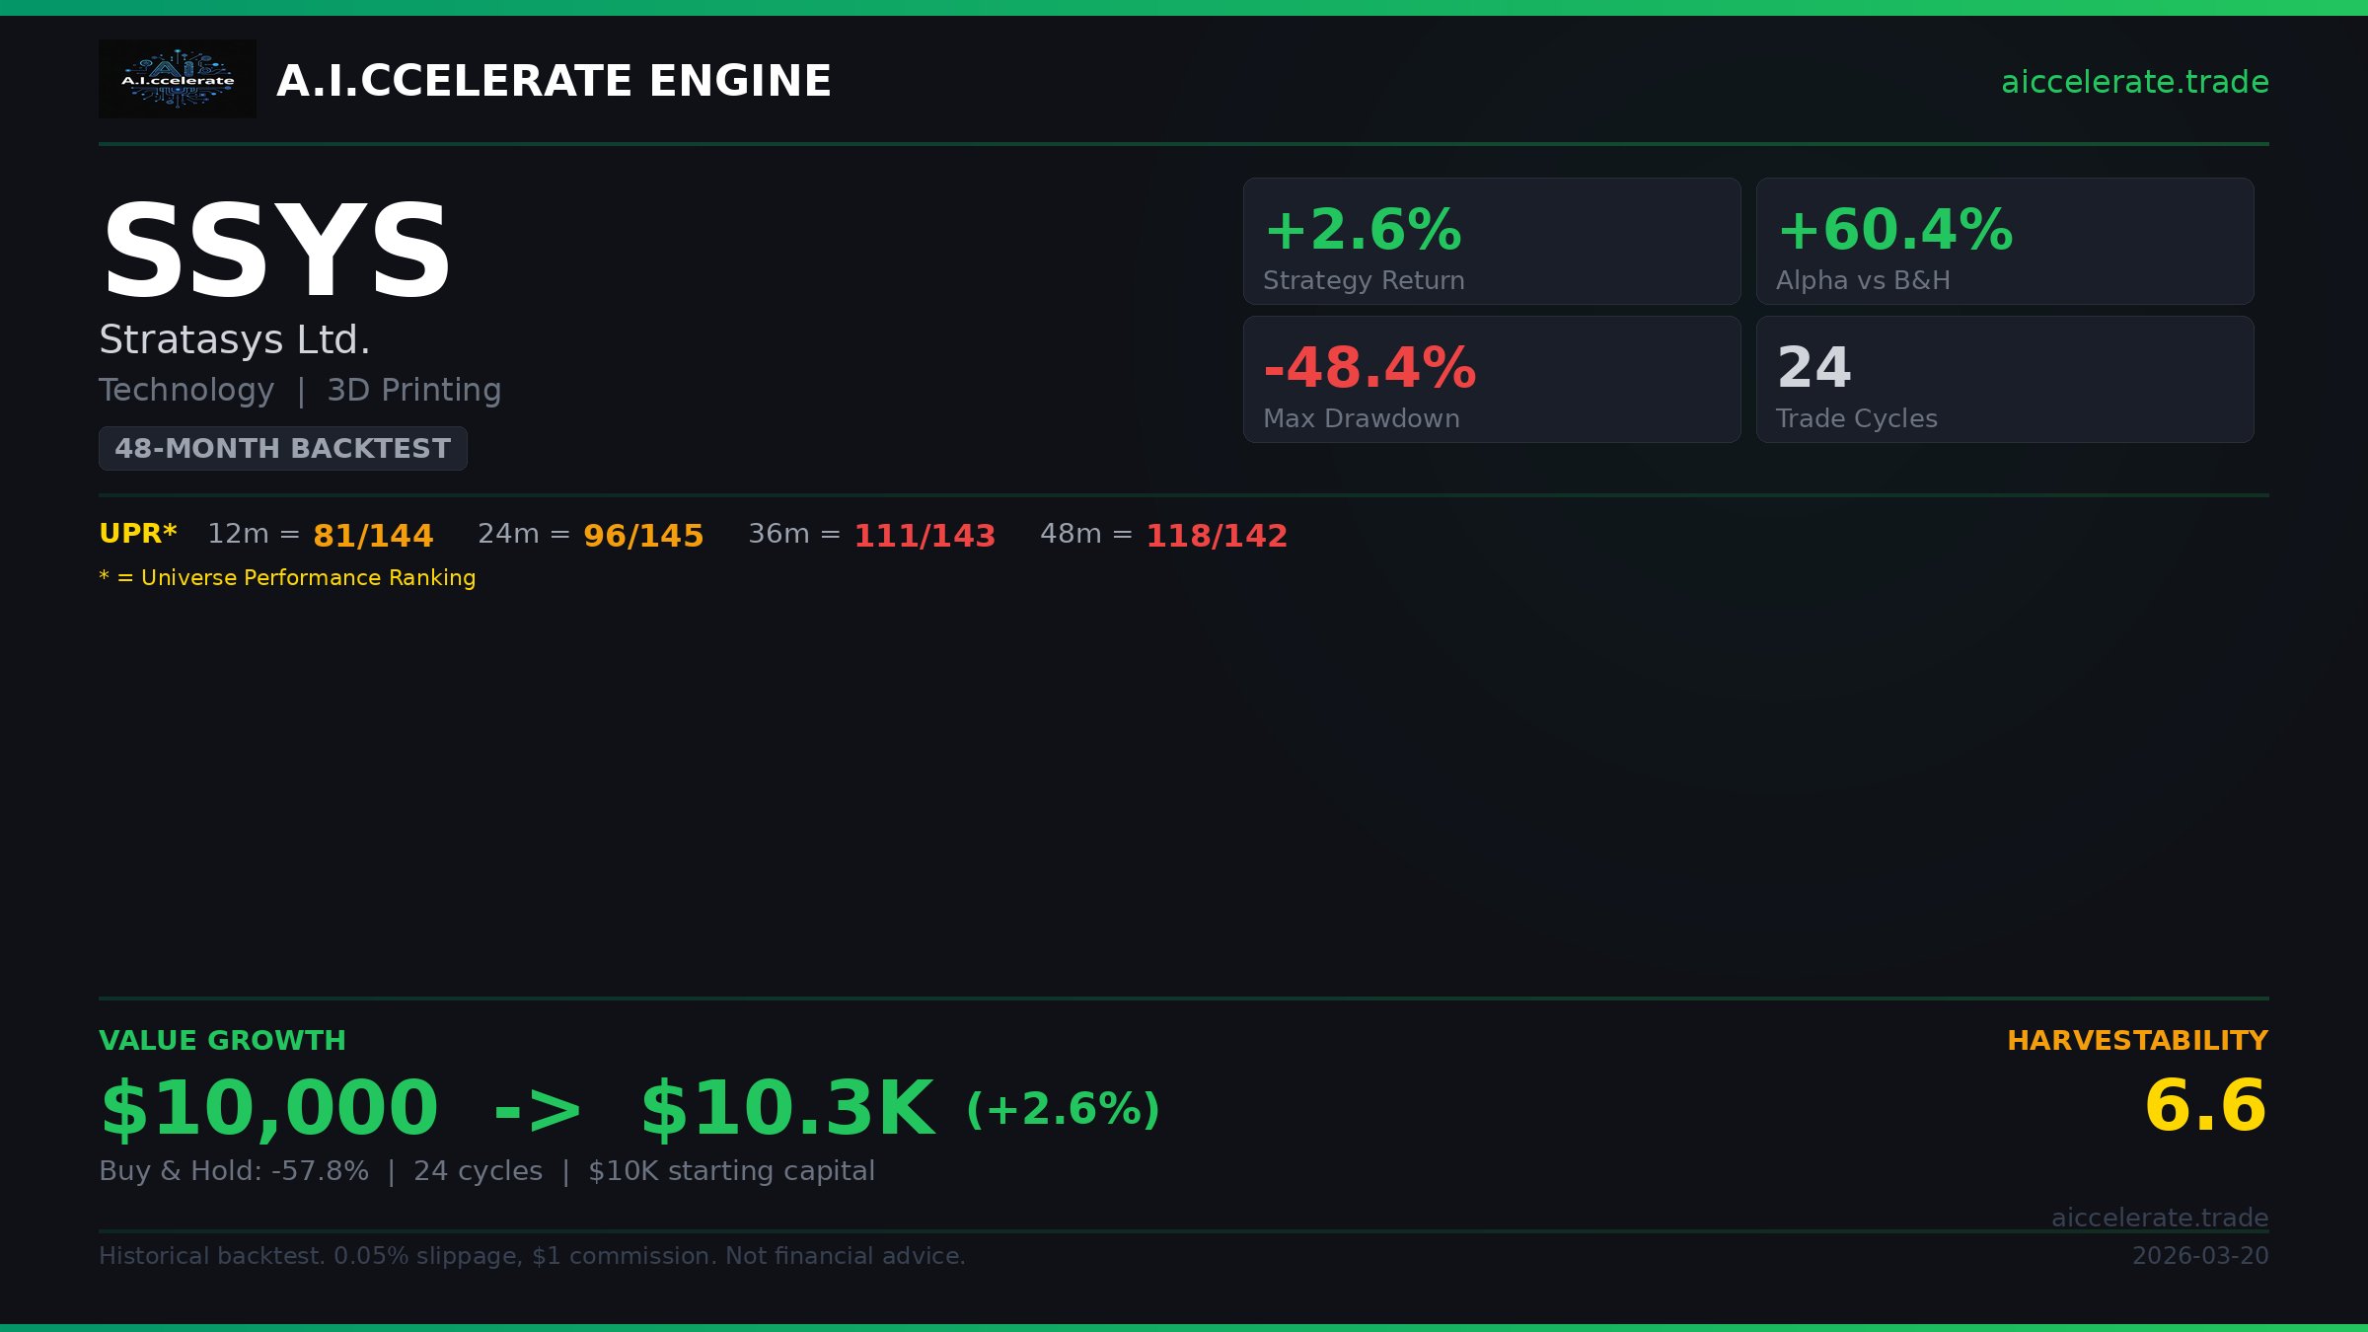Click the 36m ranking value 111/143

925,536
